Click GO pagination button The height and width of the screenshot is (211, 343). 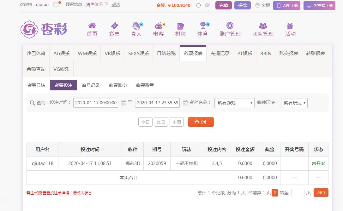click(321, 193)
